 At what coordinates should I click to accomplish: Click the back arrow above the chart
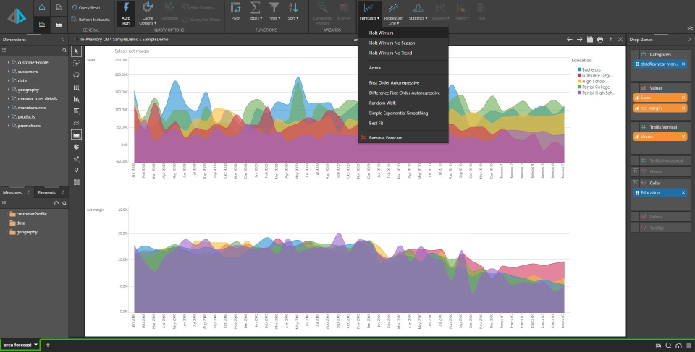coord(570,39)
